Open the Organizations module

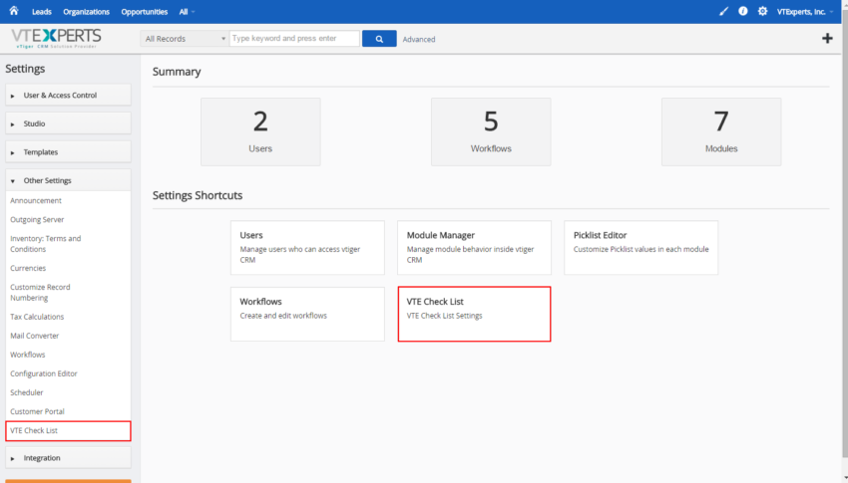(86, 11)
